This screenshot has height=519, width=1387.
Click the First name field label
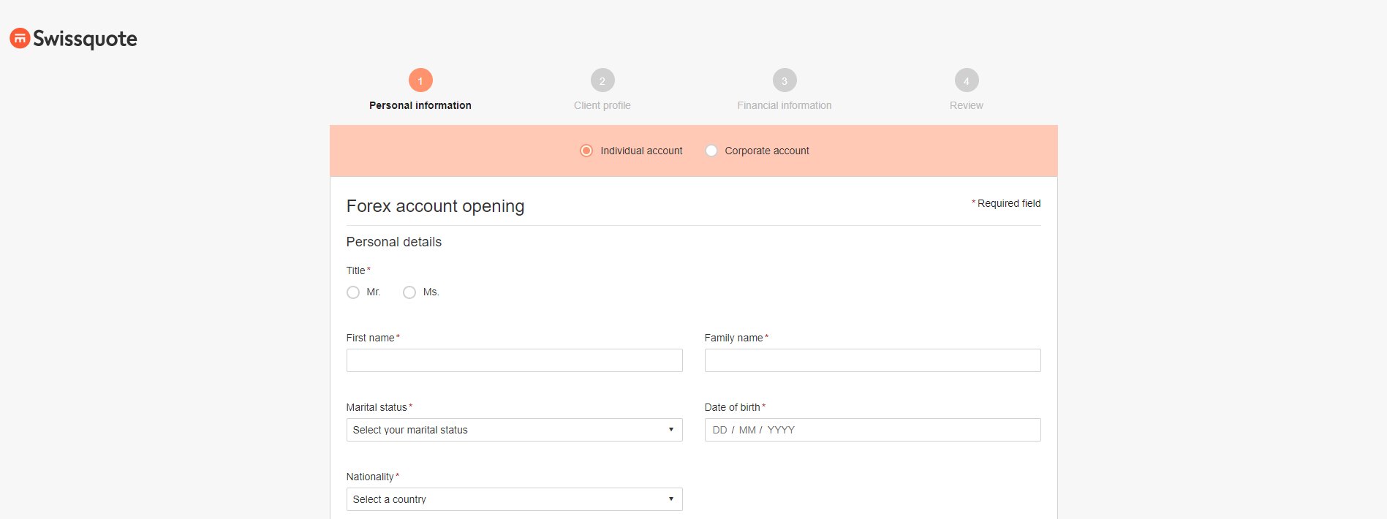(373, 338)
